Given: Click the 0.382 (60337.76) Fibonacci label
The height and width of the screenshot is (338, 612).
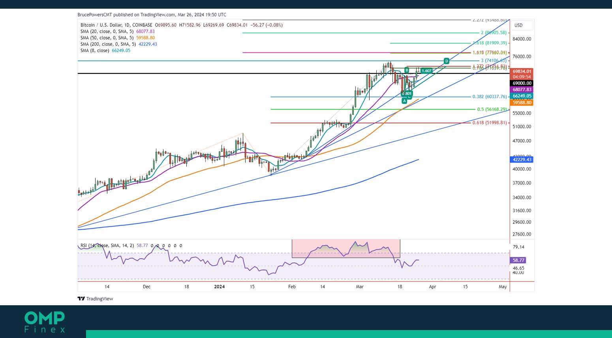Looking at the screenshot, I should coord(490,97).
